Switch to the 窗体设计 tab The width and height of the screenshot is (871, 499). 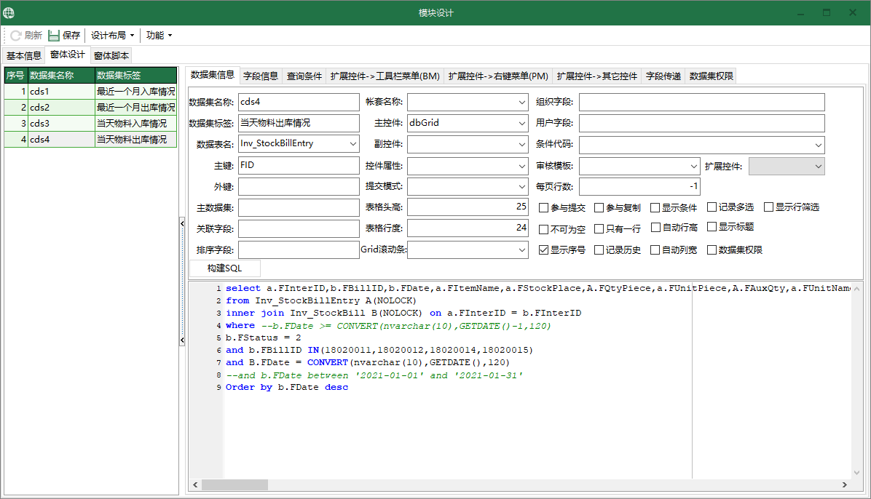(67, 55)
